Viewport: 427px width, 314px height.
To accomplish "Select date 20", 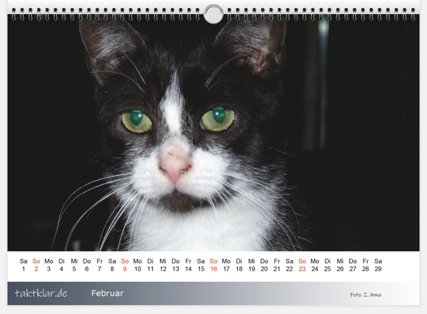I will tap(264, 269).
